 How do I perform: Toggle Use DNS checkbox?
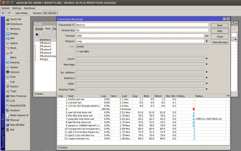tap(77, 52)
